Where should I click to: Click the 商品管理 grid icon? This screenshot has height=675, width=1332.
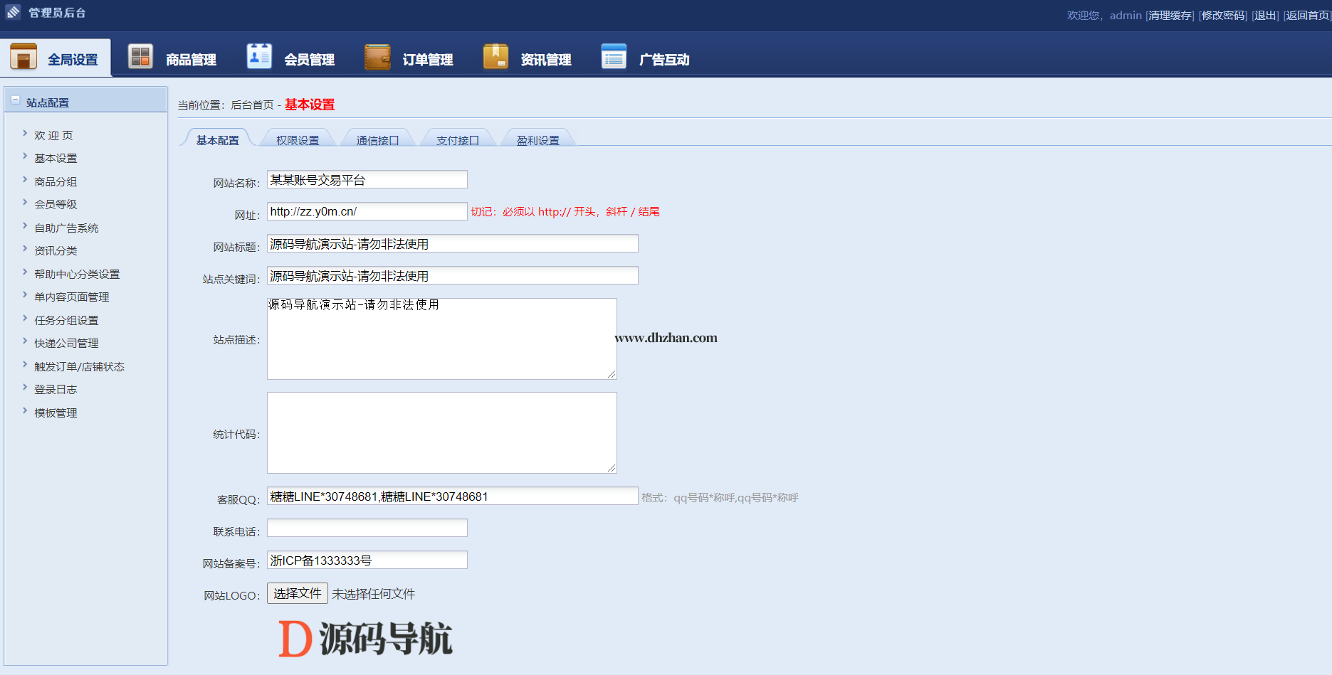[x=140, y=57]
